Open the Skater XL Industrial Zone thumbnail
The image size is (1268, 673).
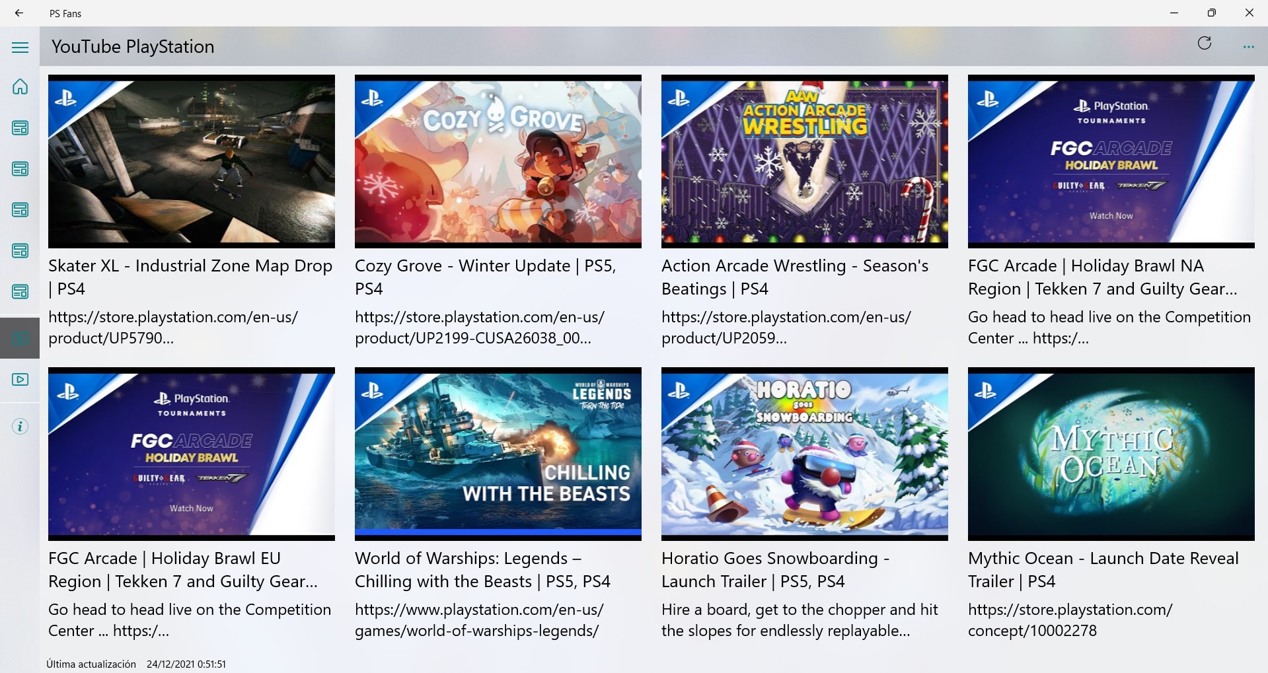(x=192, y=161)
